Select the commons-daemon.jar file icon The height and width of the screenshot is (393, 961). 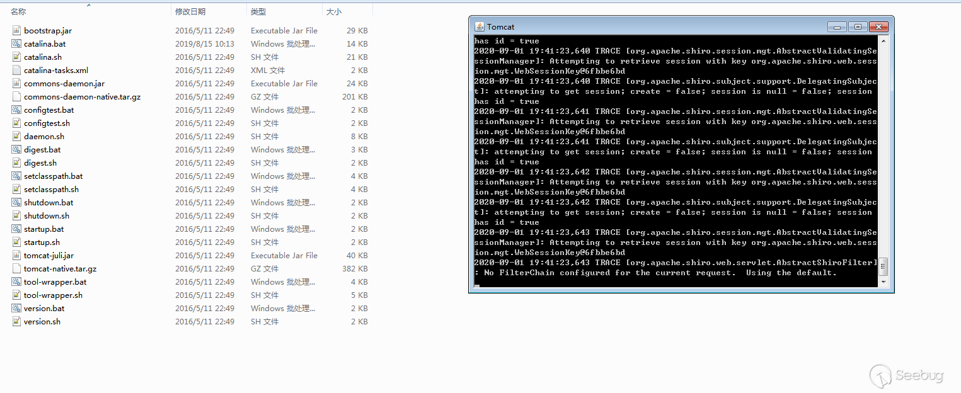coord(16,83)
